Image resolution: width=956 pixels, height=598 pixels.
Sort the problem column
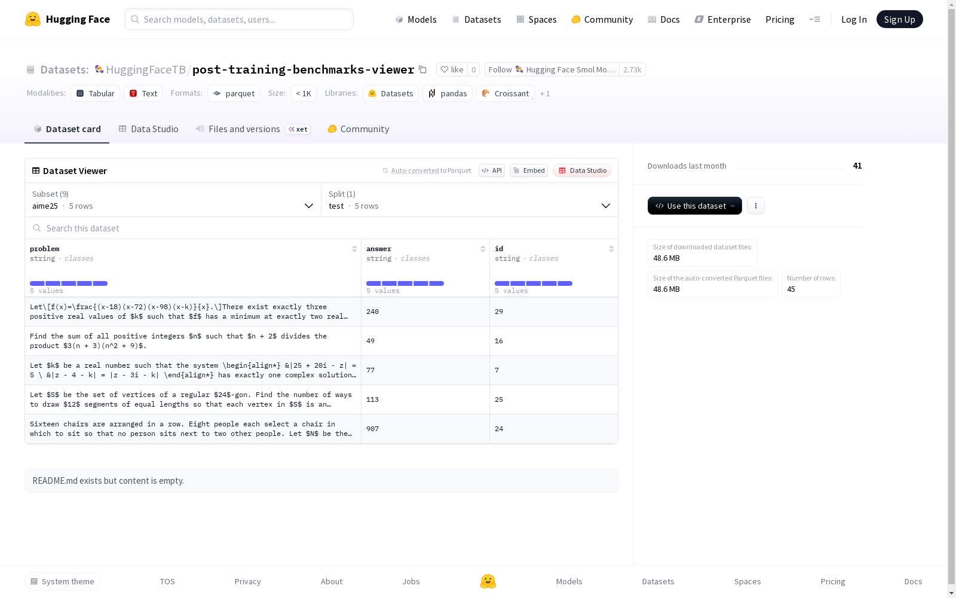point(354,249)
